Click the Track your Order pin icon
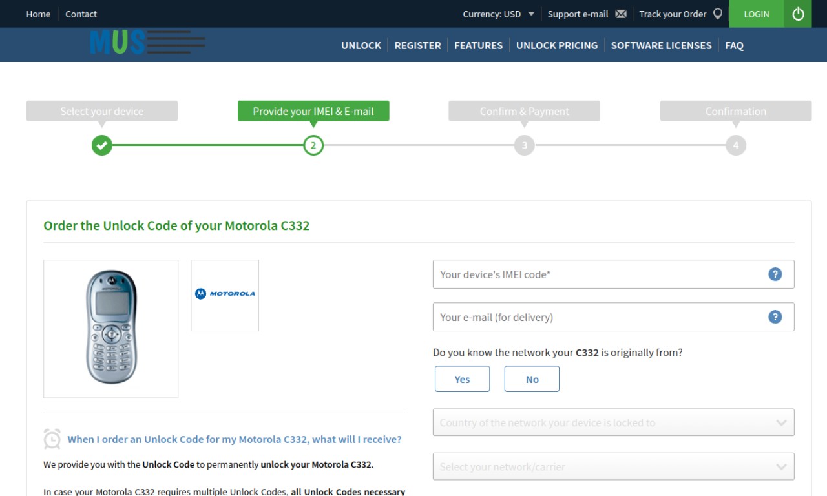Screen dimensions: 827x496 717,14
